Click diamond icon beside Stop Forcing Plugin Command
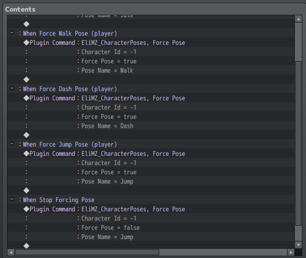The height and width of the screenshot is (258, 306). point(26,209)
